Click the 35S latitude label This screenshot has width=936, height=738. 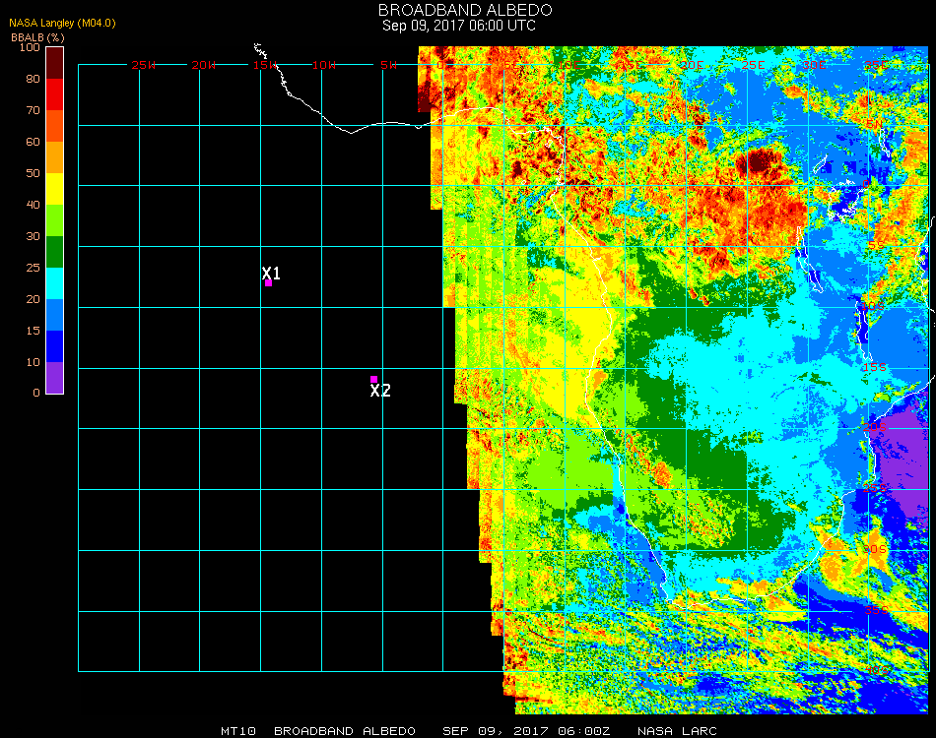click(876, 610)
